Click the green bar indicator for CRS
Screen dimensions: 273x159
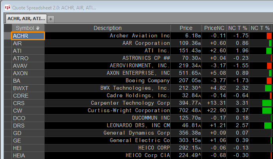tap(267, 103)
